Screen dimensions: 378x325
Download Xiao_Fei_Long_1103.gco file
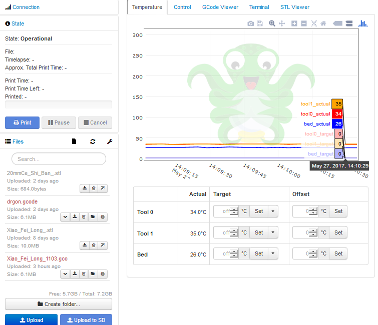pyautogui.click(x=75, y=273)
